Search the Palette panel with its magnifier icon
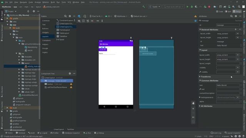The width and height of the screenshot is (246, 138). 65,16
